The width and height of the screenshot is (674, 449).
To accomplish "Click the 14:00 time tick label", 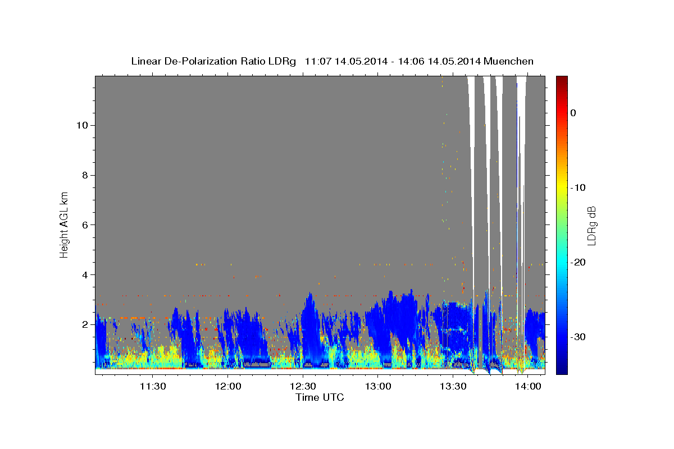I will point(528,386).
